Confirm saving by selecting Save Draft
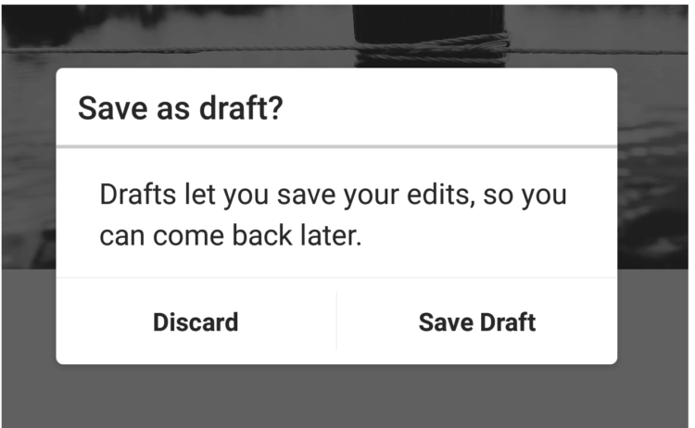 [x=477, y=321]
